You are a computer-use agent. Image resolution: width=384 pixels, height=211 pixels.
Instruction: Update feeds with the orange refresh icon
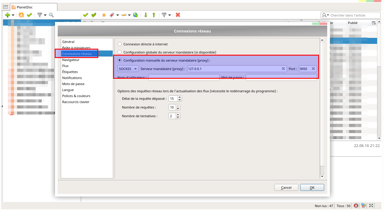pyautogui.click(x=21, y=15)
